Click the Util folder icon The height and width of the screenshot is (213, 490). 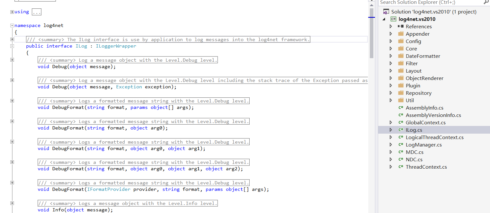(x=401, y=100)
